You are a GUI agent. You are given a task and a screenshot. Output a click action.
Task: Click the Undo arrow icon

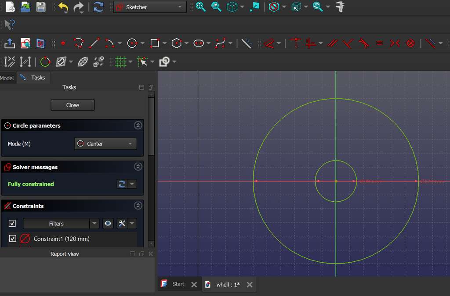[x=63, y=7]
